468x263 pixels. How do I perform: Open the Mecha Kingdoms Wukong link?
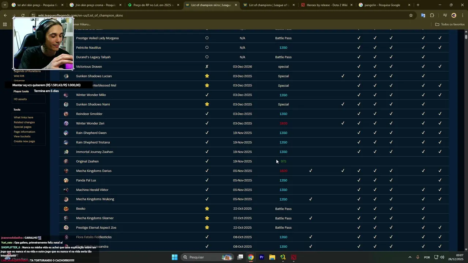pyautogui.click(x=95, y=199)
